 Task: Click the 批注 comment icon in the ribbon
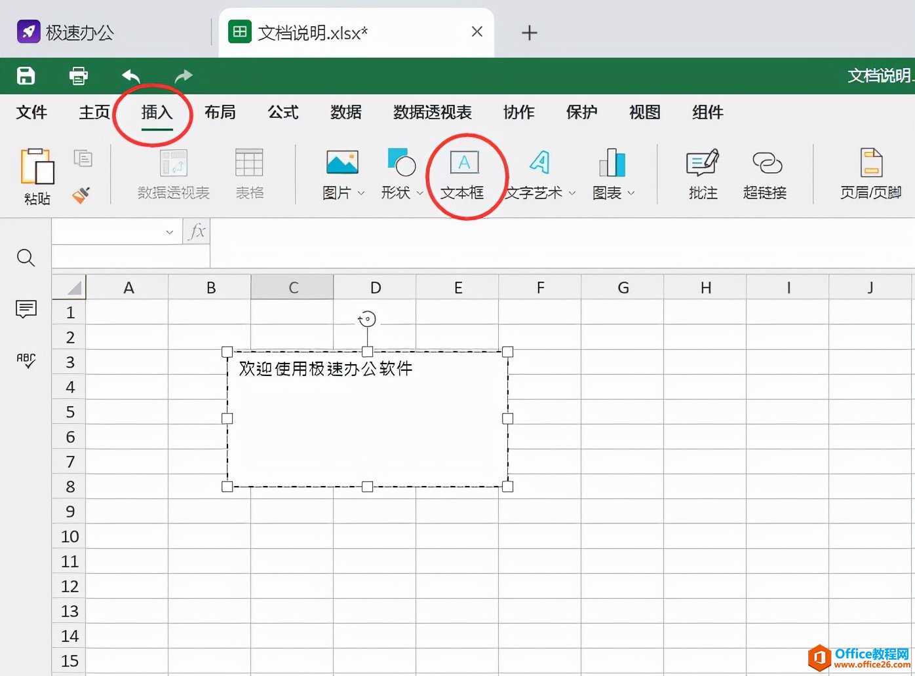pyautogui.click(x=703, y=174)
